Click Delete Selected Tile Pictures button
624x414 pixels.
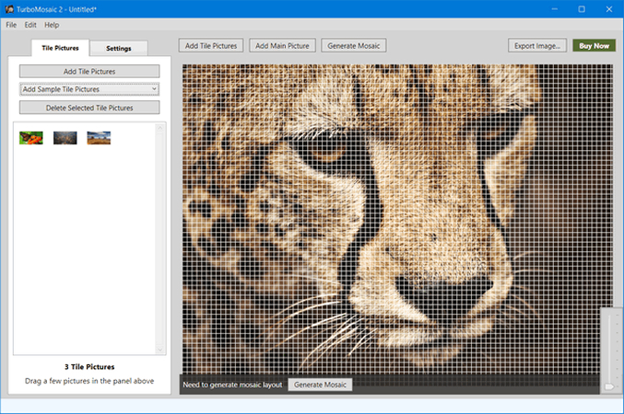(x=89, y=108)
